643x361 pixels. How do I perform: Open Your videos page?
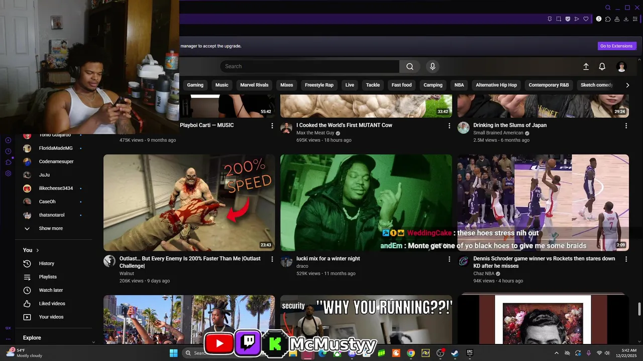tap(51, 317)
